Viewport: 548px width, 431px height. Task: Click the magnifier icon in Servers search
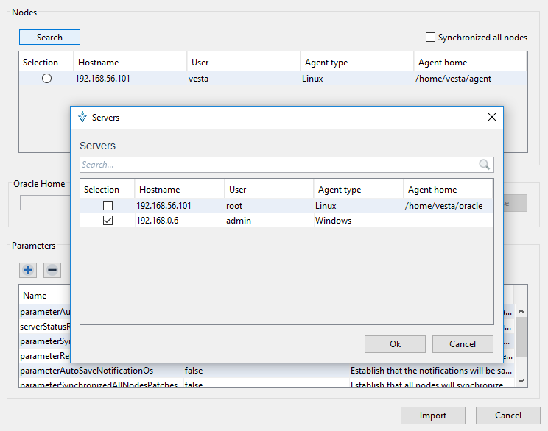[484, 165]
